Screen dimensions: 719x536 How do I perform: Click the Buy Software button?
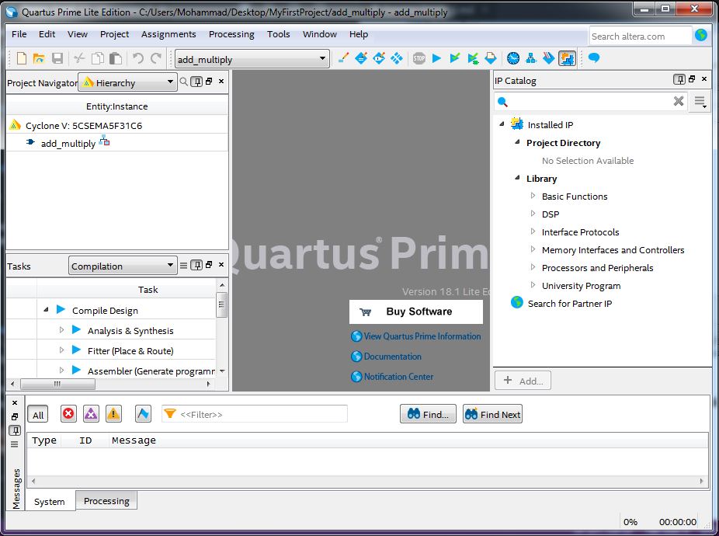click(x=416, y=312)
